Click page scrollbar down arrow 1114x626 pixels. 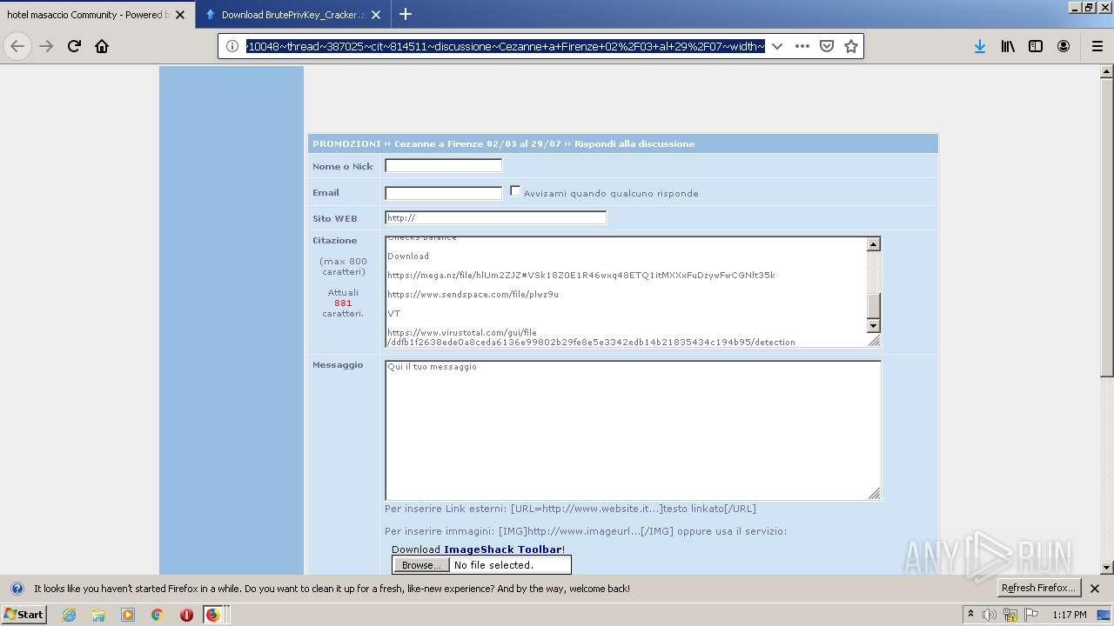click(1107, 568)
